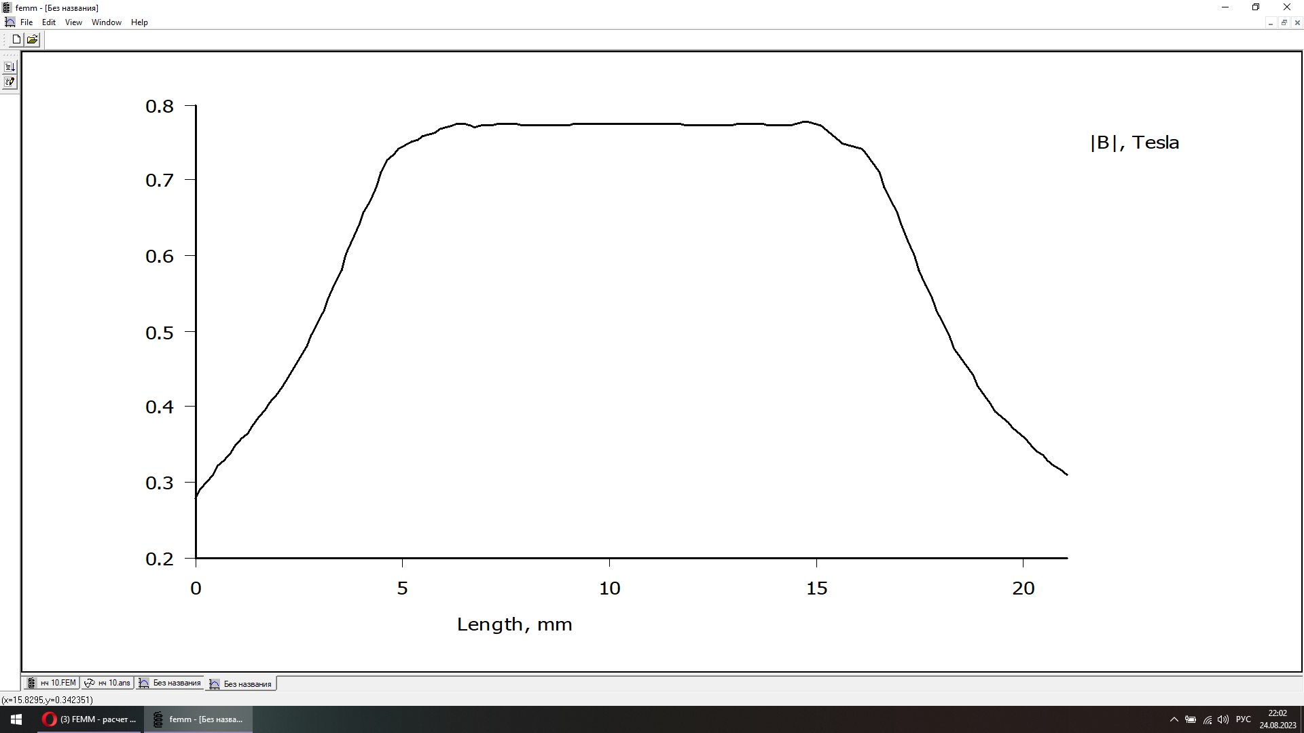Open Windows Start menu
The height and width of the screenshot is (733, 1304).
click(16, 719)
